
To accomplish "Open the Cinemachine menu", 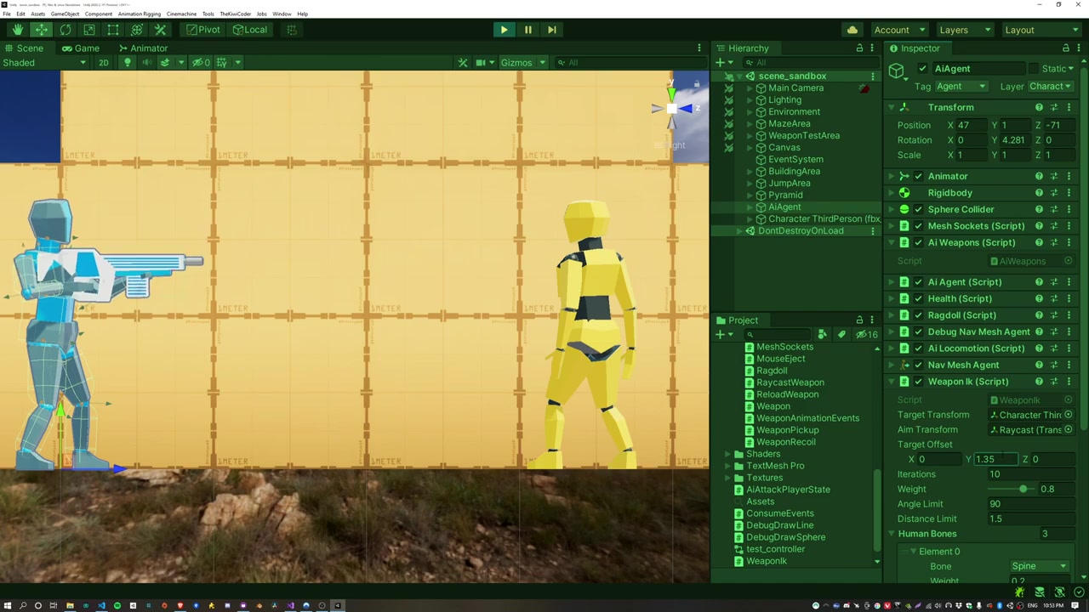I will tap(181, 14).
